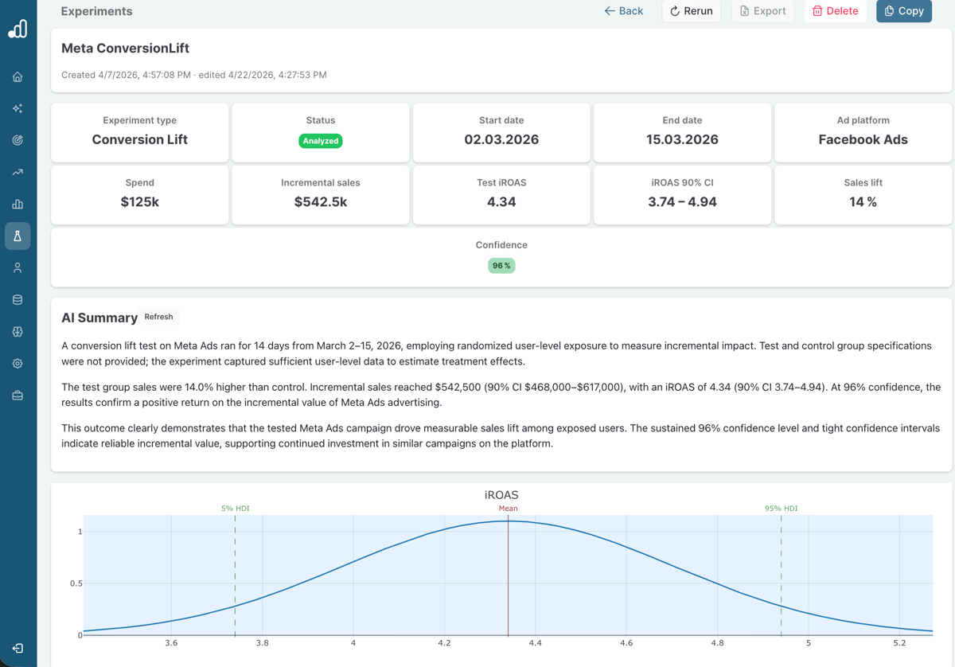Click the Mean marker label on chart
The width and height of the screenshot is (955, 667).
pos(508,508)
